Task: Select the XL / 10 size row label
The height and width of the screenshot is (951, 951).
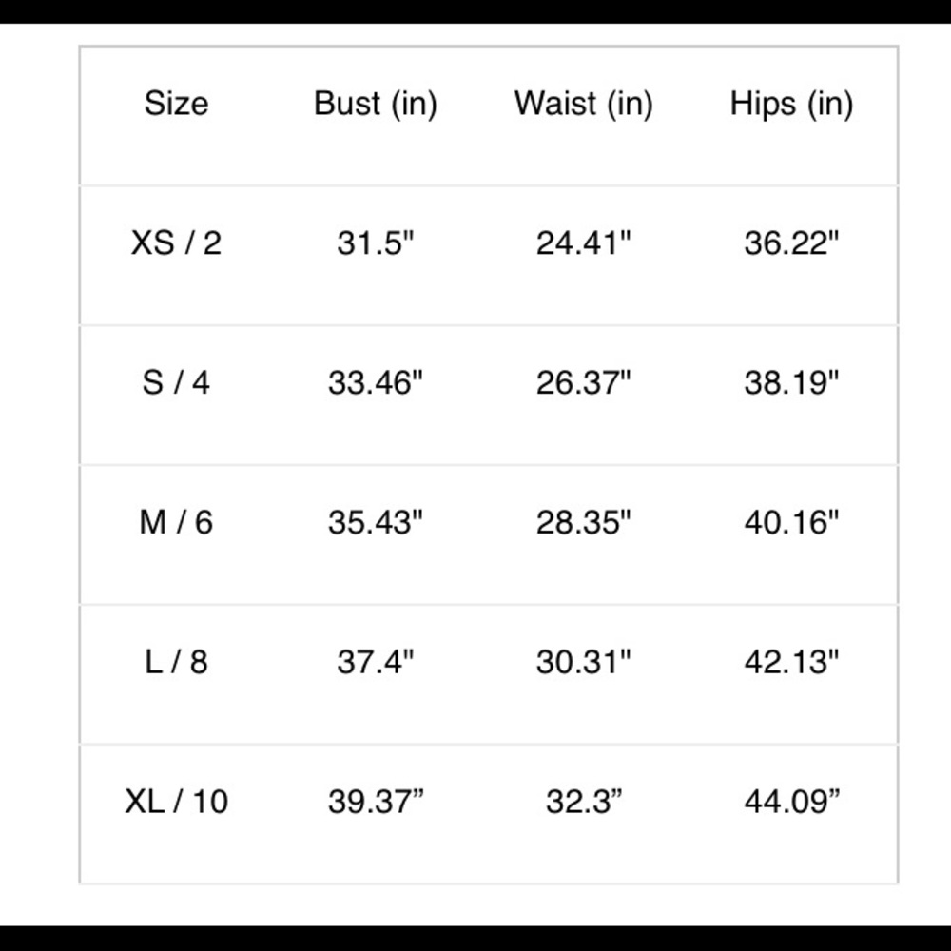Action: [x=176, y=802]
